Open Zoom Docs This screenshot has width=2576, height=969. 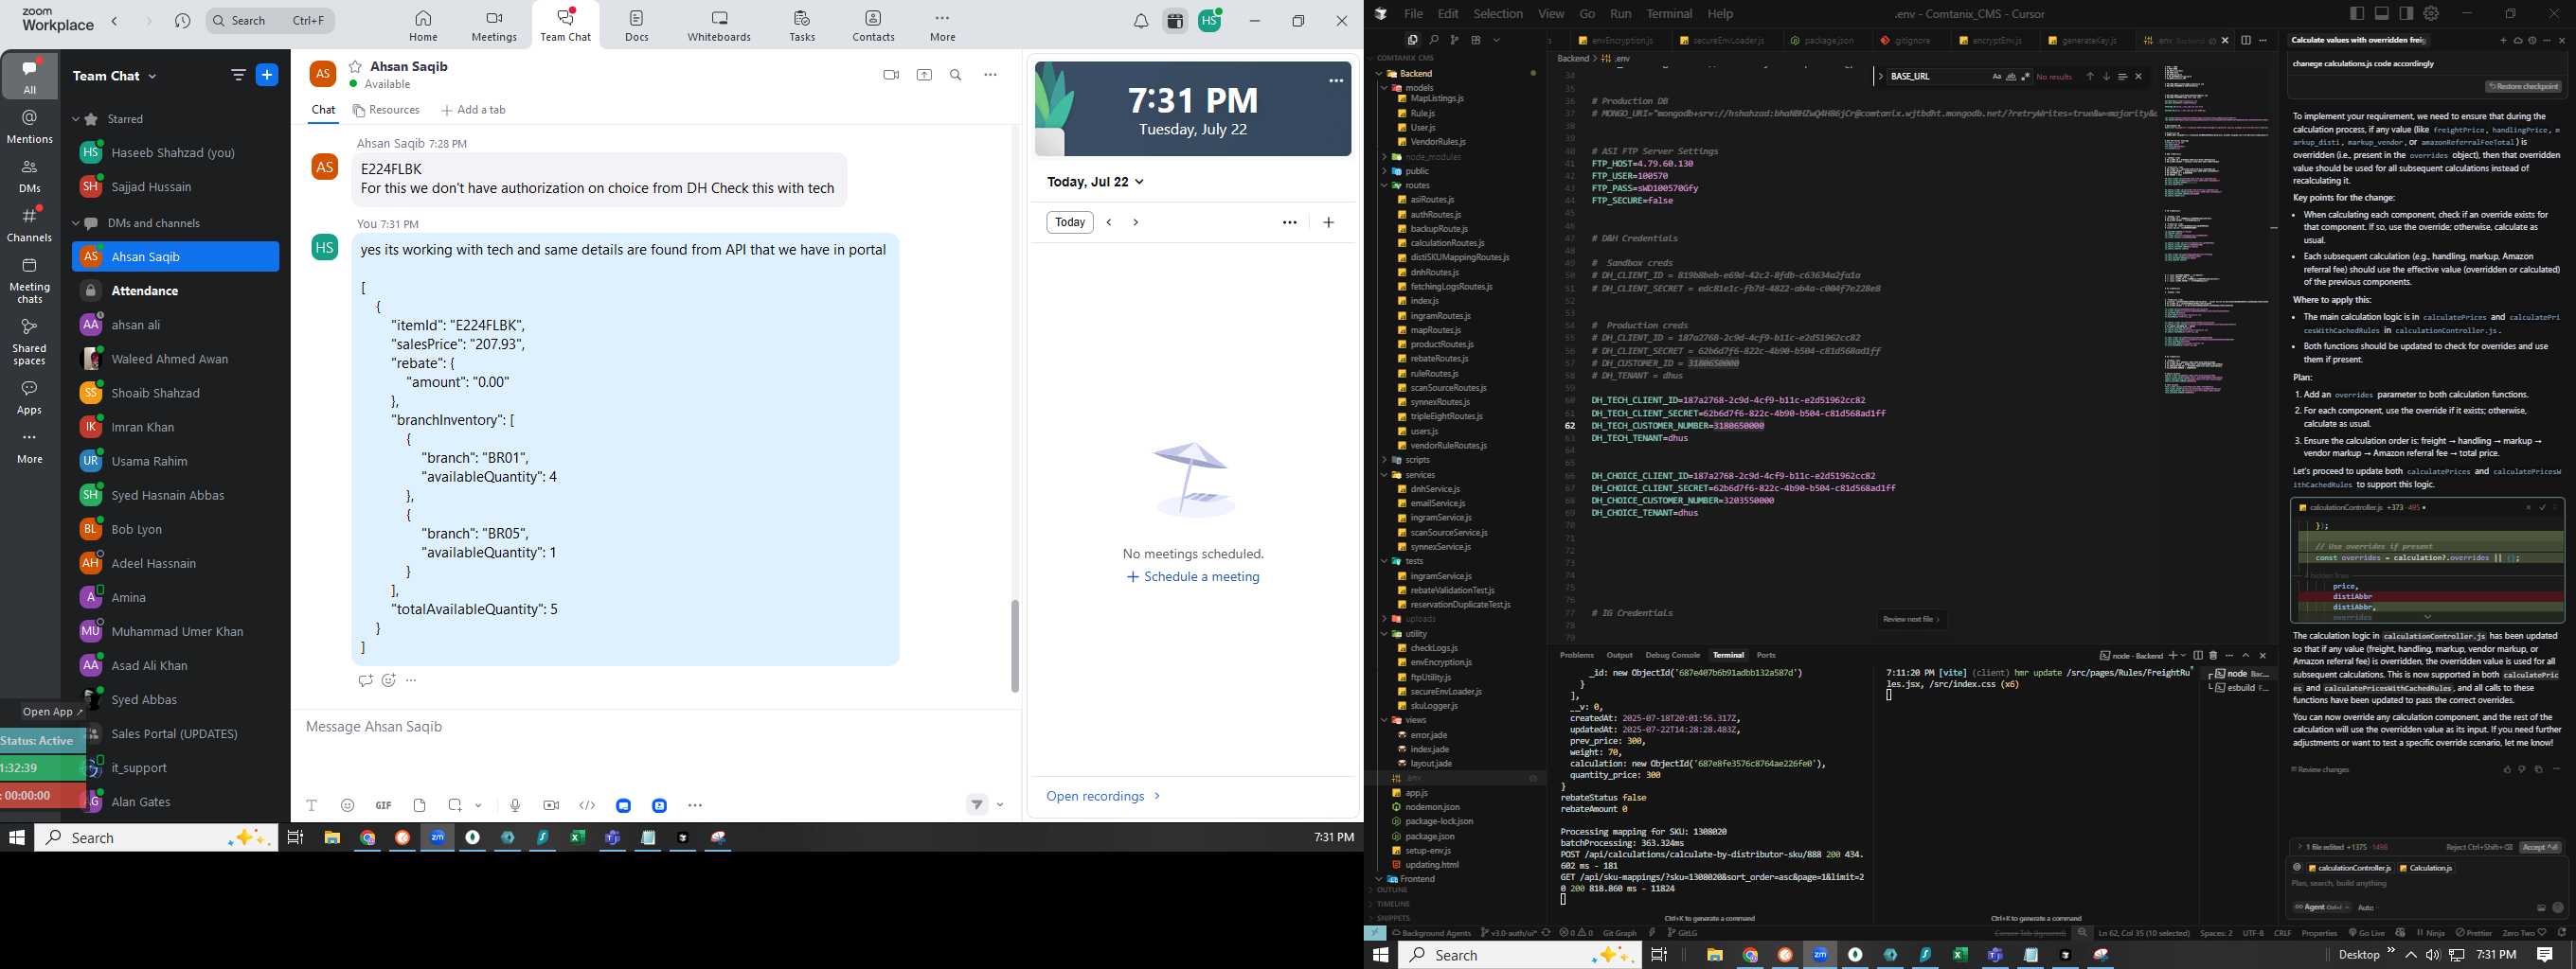click(x=637, y=26)
